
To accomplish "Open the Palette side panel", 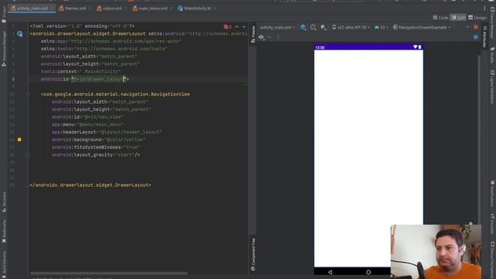I will [253, 34].
